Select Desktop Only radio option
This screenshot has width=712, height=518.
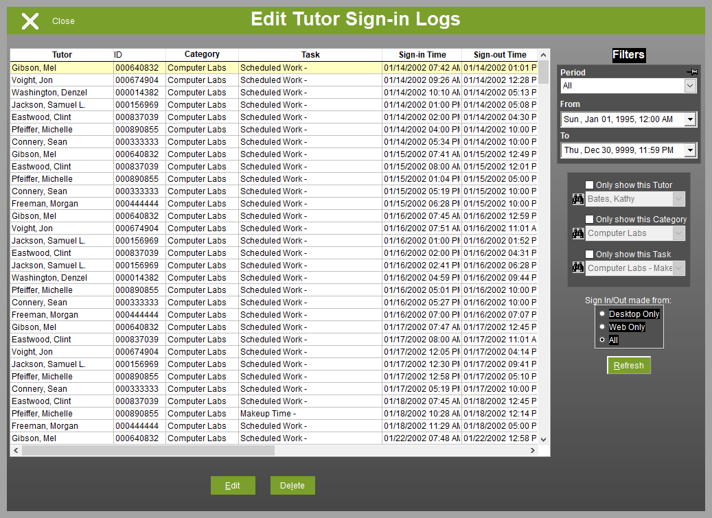pyautogui.click(x=602, y=314)
